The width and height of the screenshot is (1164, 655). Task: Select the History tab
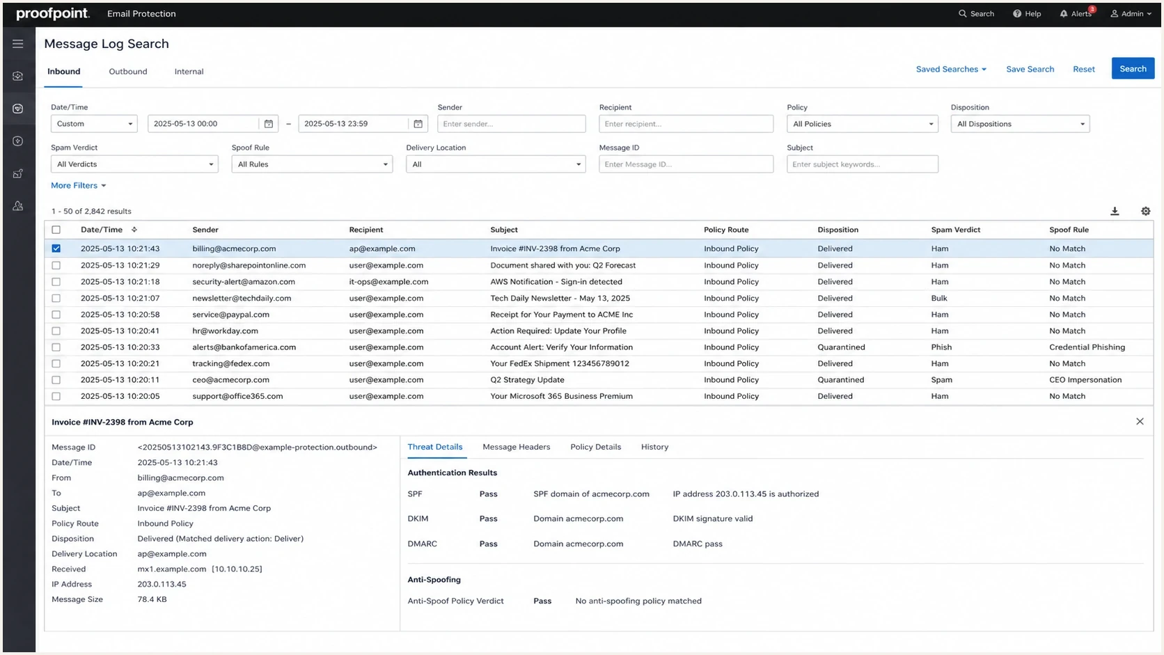click(x=654, y=447)
